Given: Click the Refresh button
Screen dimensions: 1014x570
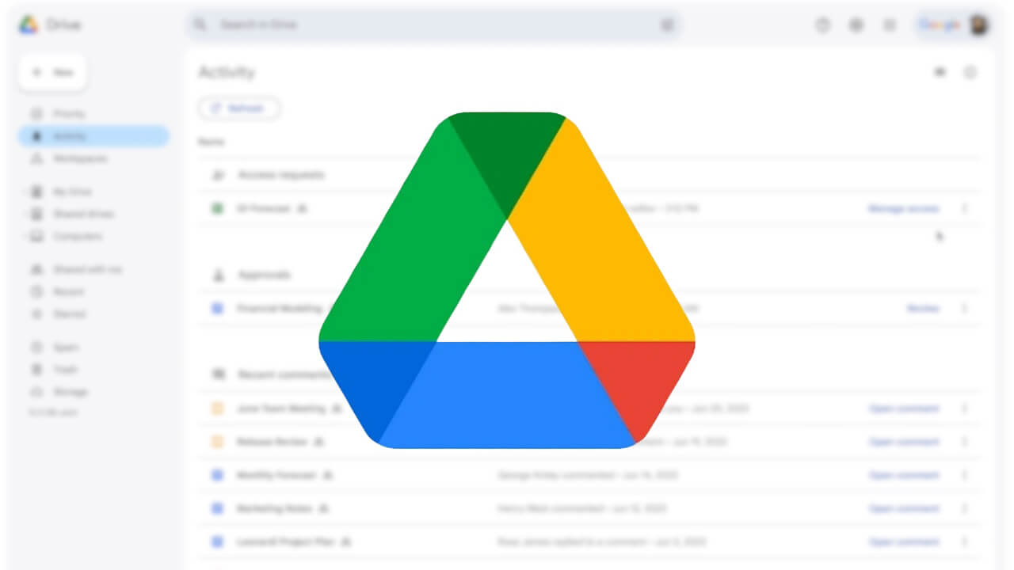Looking at the screenshot, I should pos(238,108).
